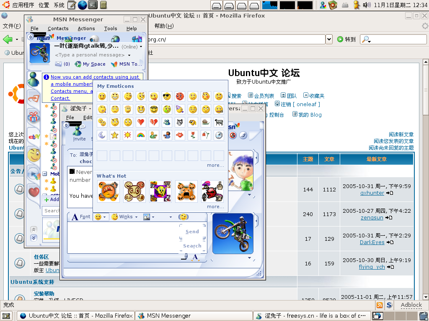Switch to MSN Messenger in bottom taskbar
The height and width of the screenshot is (321, 429).
(194, 316)
